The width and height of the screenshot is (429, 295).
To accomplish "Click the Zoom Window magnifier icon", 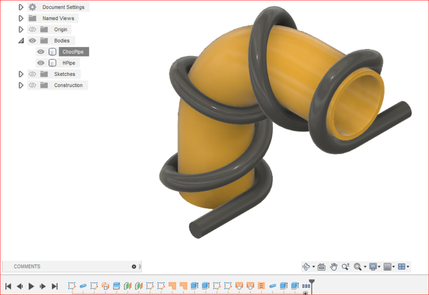I will tap(358, 266).
